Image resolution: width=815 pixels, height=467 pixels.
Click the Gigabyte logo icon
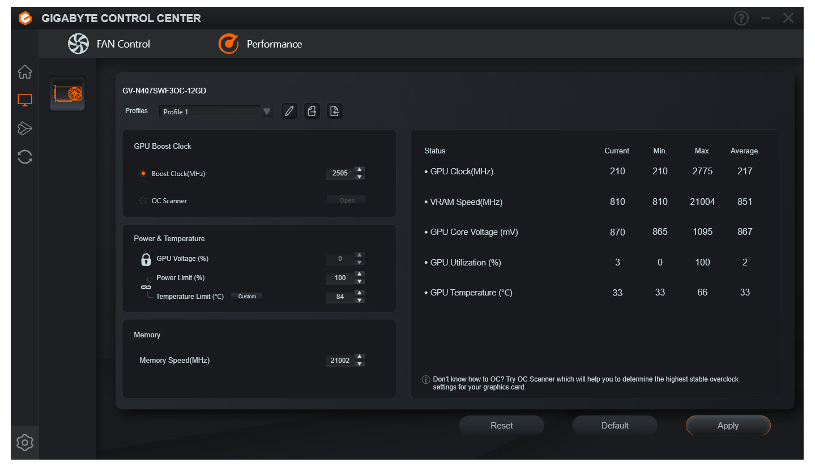(25, 18)
